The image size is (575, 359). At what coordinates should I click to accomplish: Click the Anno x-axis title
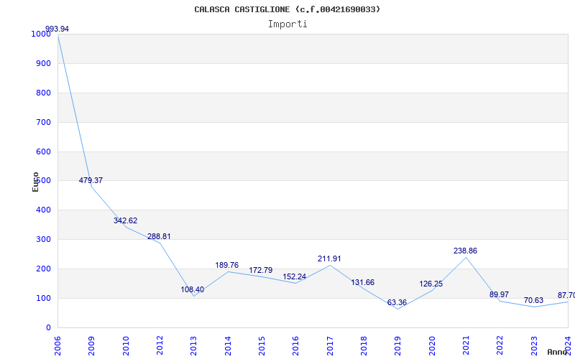pyautogui.click(x=558, y=352)
